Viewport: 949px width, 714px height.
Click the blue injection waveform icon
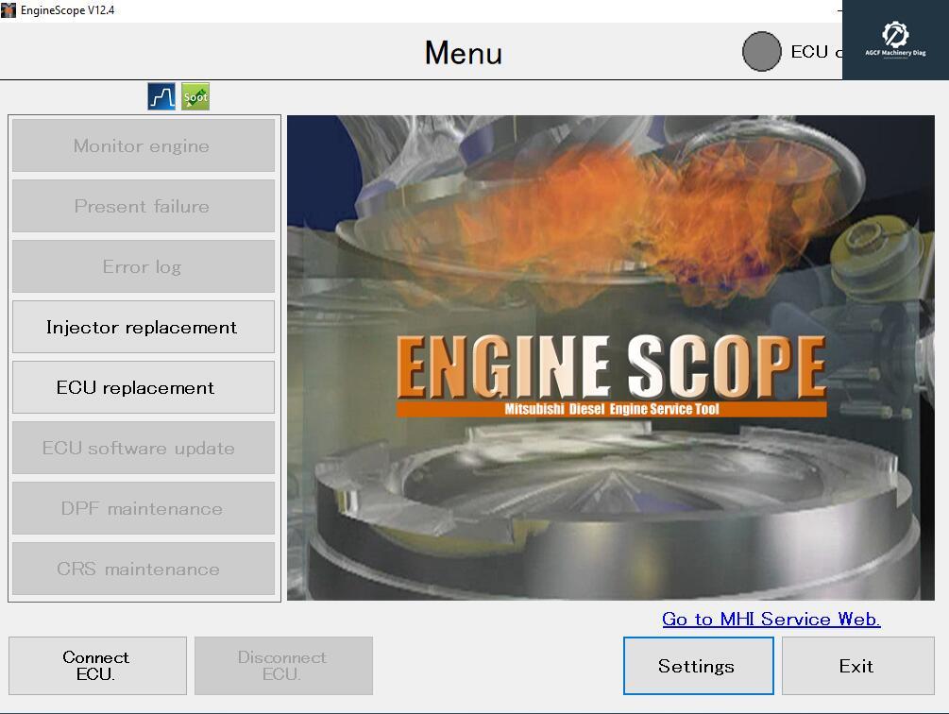tap(161, 95)
